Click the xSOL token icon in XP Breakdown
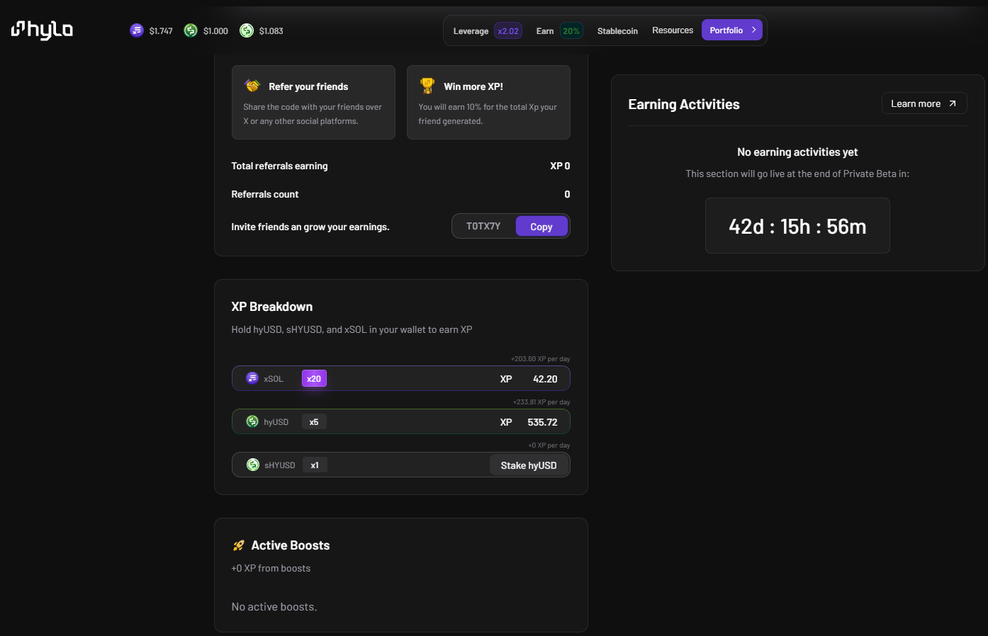988x636 pixels. 252,378
